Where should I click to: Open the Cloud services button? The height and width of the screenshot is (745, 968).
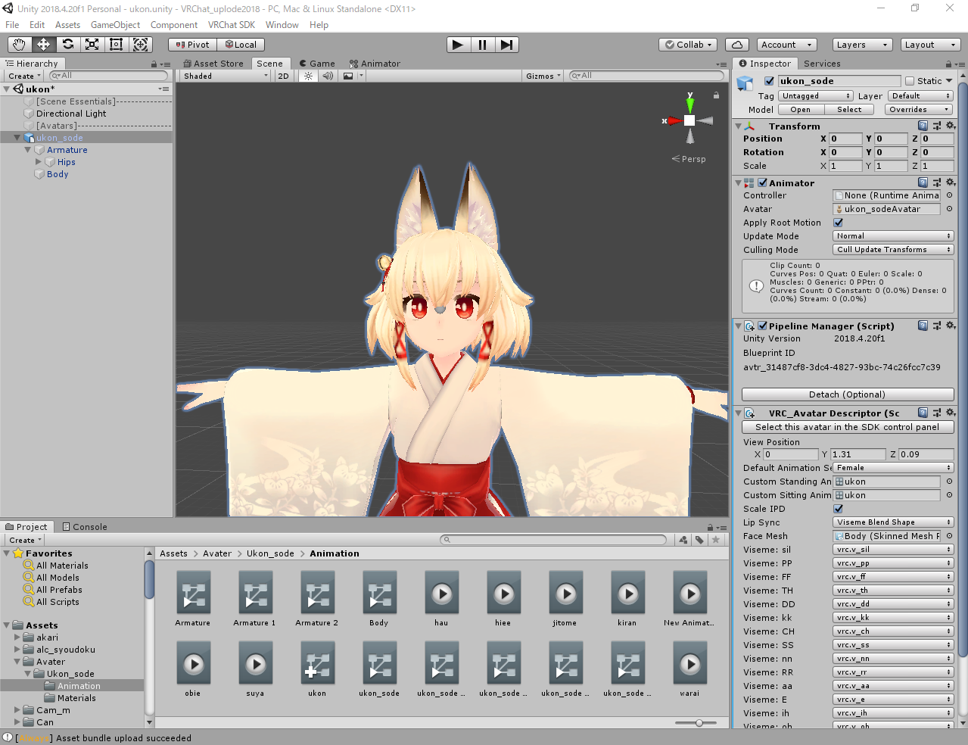click(x=737, y=45)
